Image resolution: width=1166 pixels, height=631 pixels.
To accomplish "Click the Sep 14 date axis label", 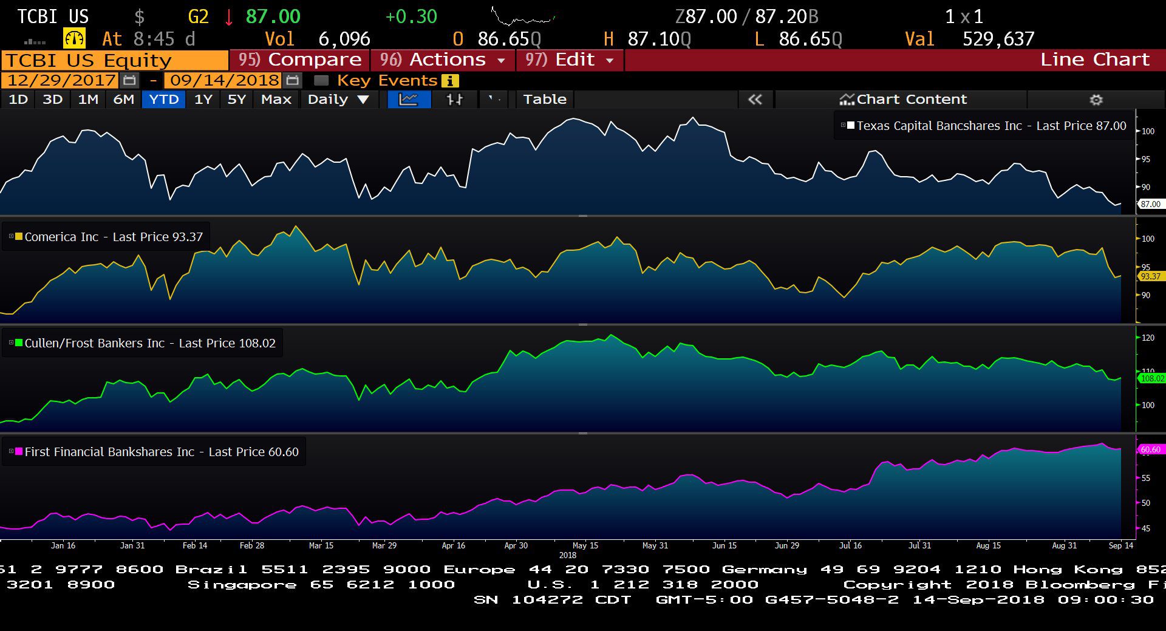I will coord(1120,545).
